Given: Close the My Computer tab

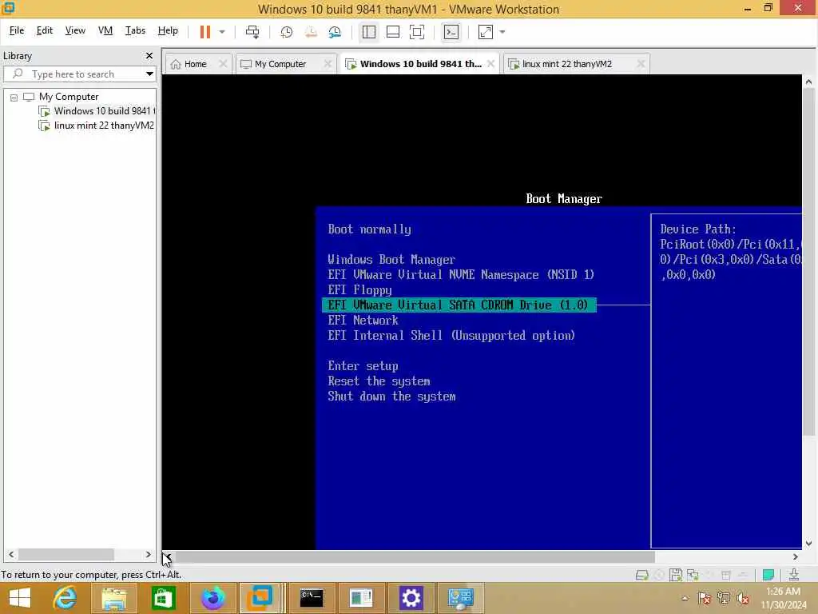Looking at the screenshot, I should 328,63.
